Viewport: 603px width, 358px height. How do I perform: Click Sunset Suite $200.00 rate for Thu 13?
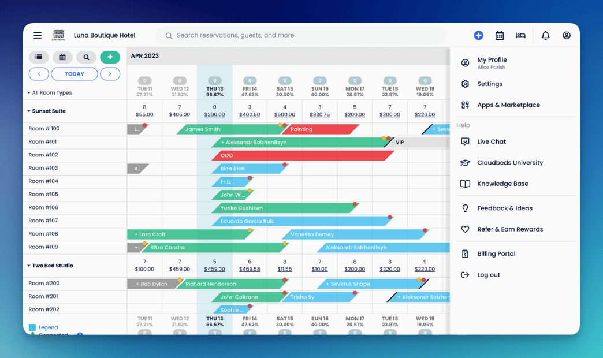click(215, 114)
